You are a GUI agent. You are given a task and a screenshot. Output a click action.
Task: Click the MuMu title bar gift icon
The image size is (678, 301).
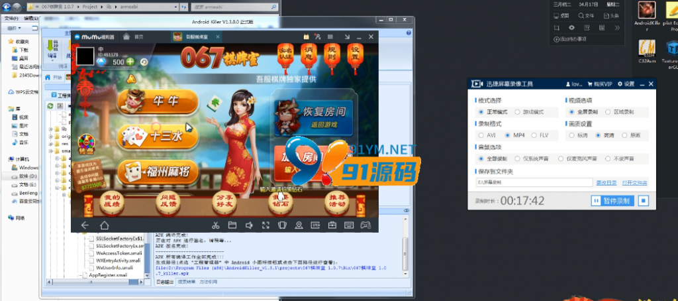click(306, 37)
